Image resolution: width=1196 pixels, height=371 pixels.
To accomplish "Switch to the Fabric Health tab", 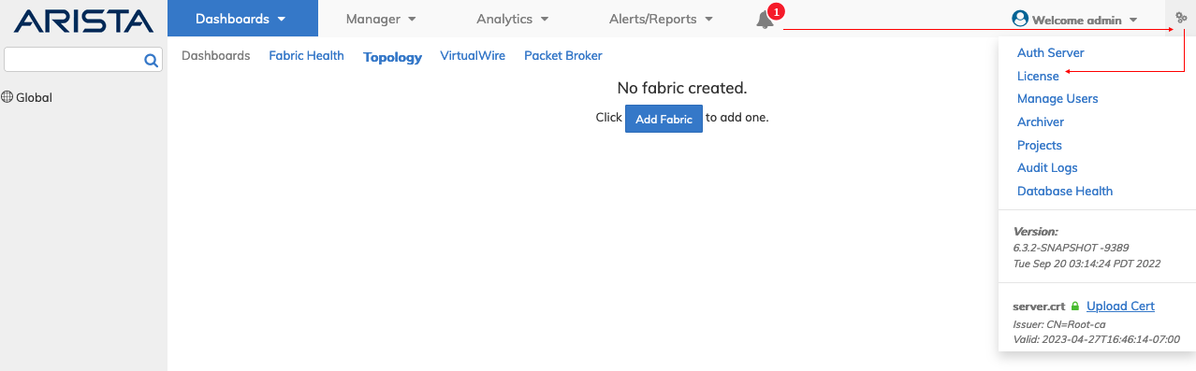I will tap(306, 56).
